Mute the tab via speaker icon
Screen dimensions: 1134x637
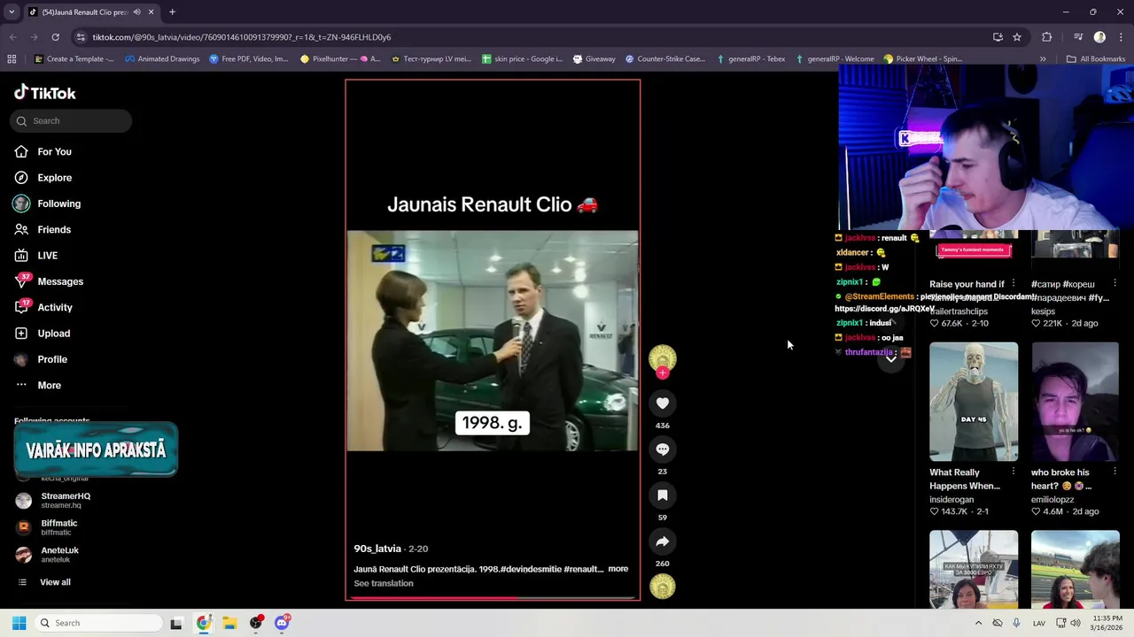pos(136,12)
